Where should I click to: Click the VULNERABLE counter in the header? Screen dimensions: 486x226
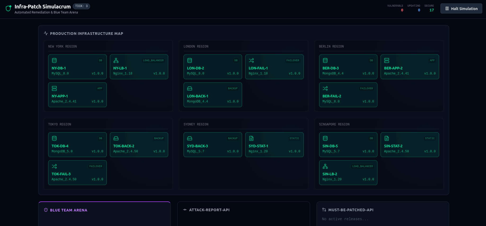pos(395,8)
